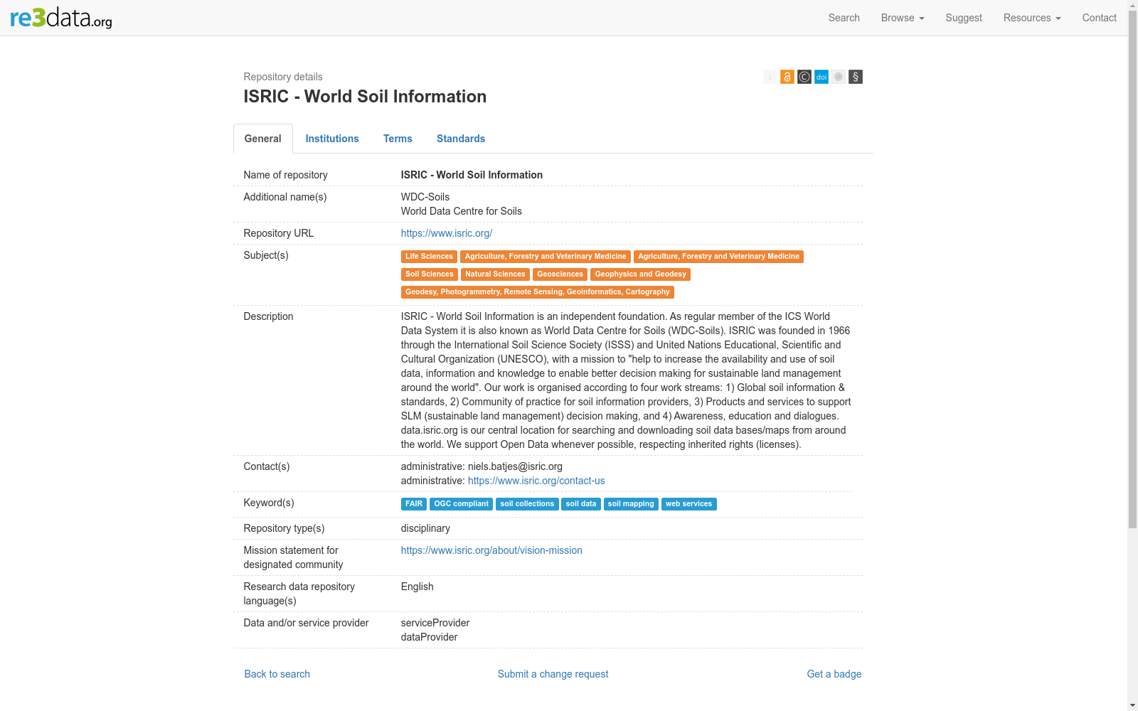Click the grey certificate seal badge icon

click(x=839, y=77)
